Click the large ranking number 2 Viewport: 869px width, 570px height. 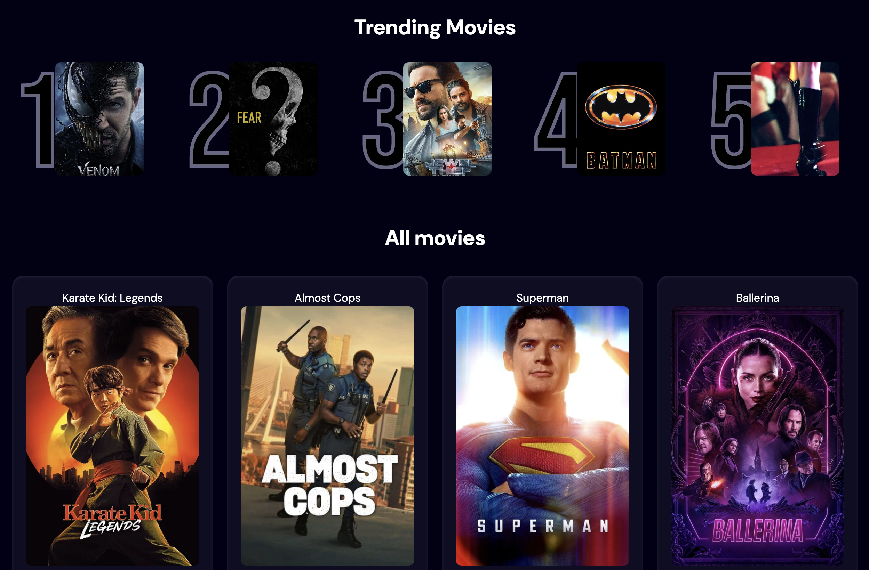click(209, 120)
